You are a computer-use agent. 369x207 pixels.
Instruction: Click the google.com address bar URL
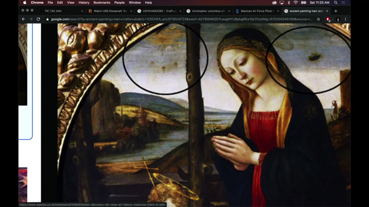182,19
